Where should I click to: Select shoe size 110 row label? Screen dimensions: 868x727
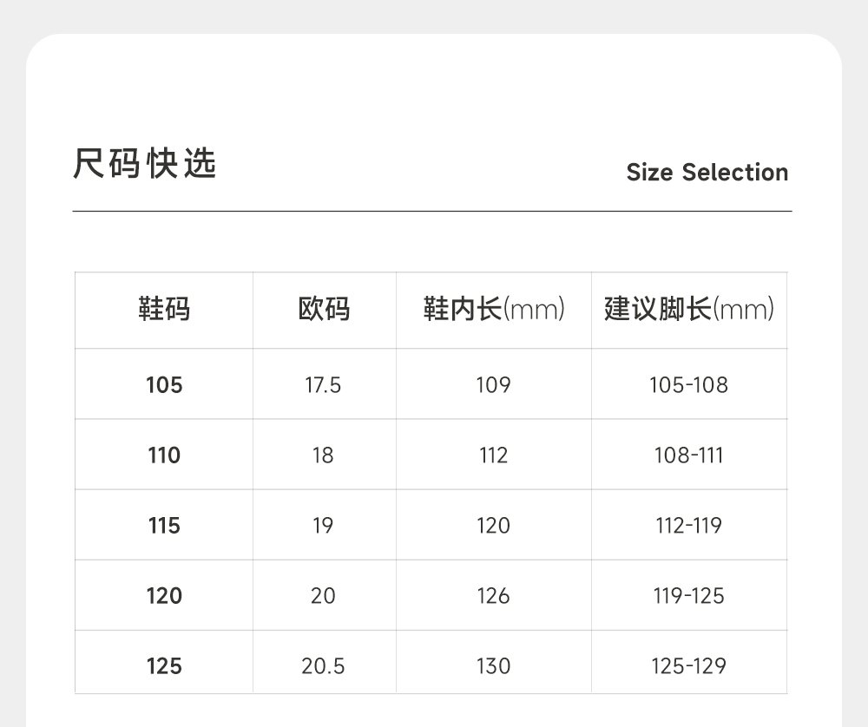point(164,455)
